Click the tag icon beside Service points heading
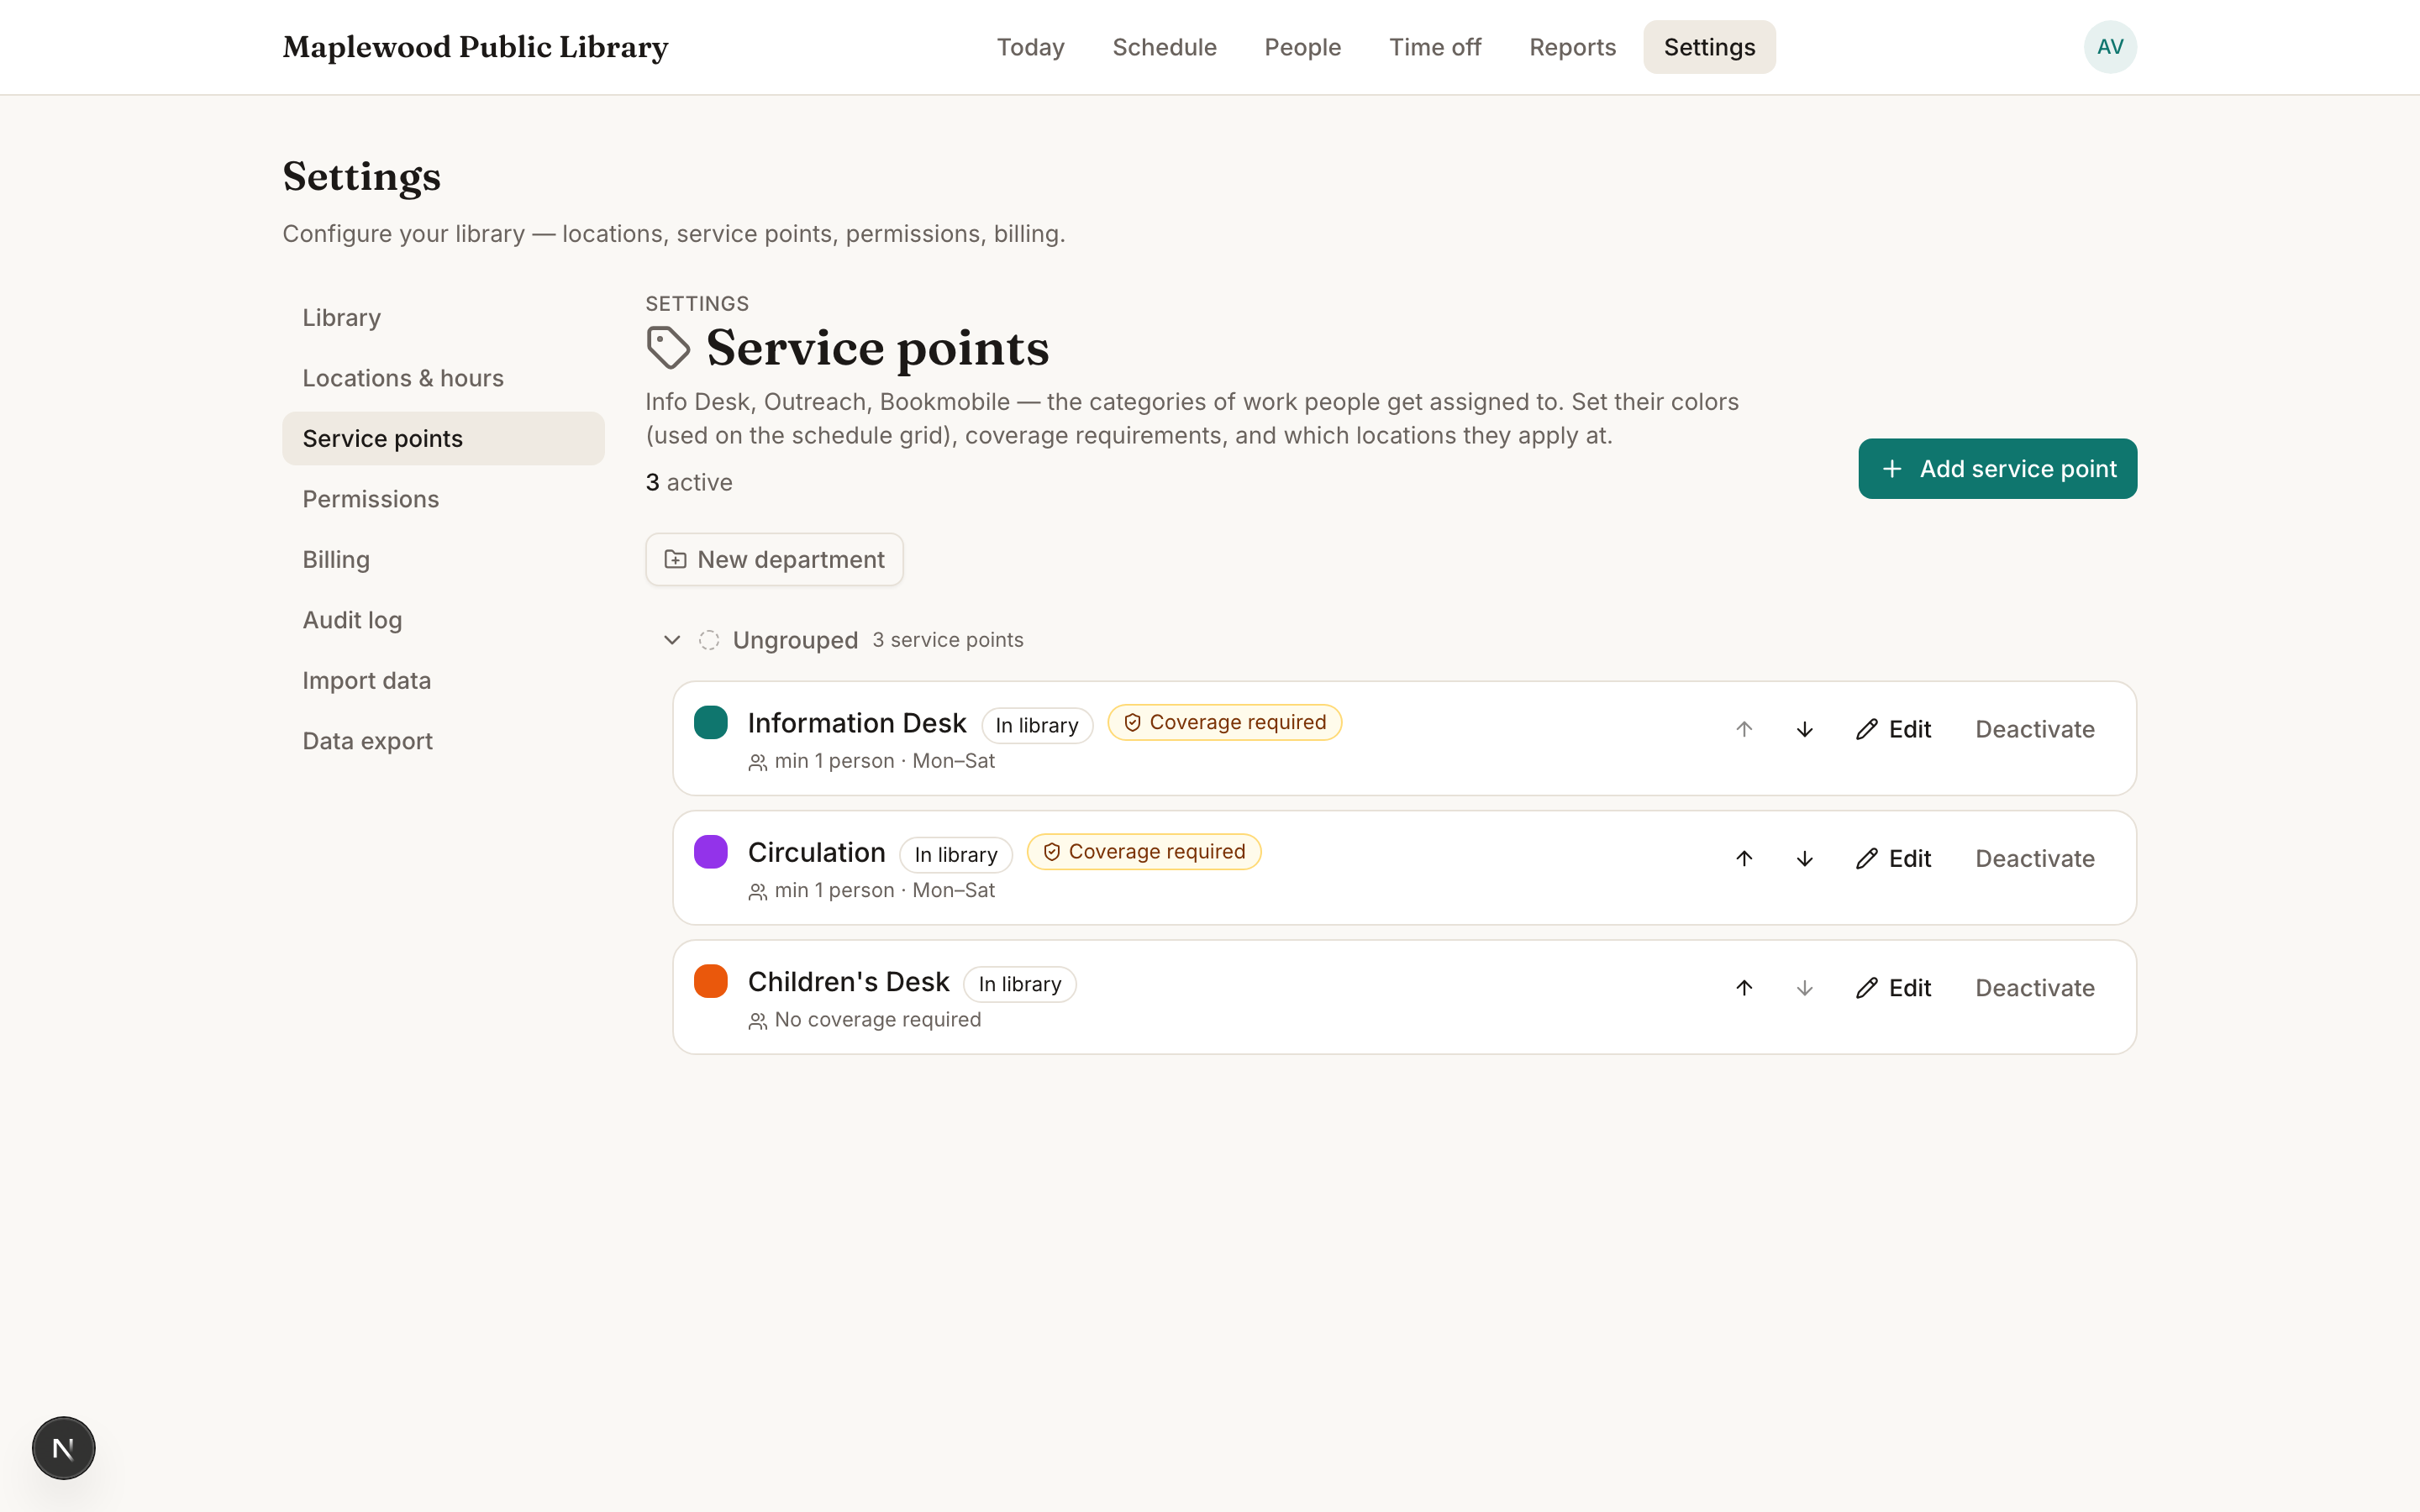The height and width of the screenshot is (1512, 2420). 668,348
